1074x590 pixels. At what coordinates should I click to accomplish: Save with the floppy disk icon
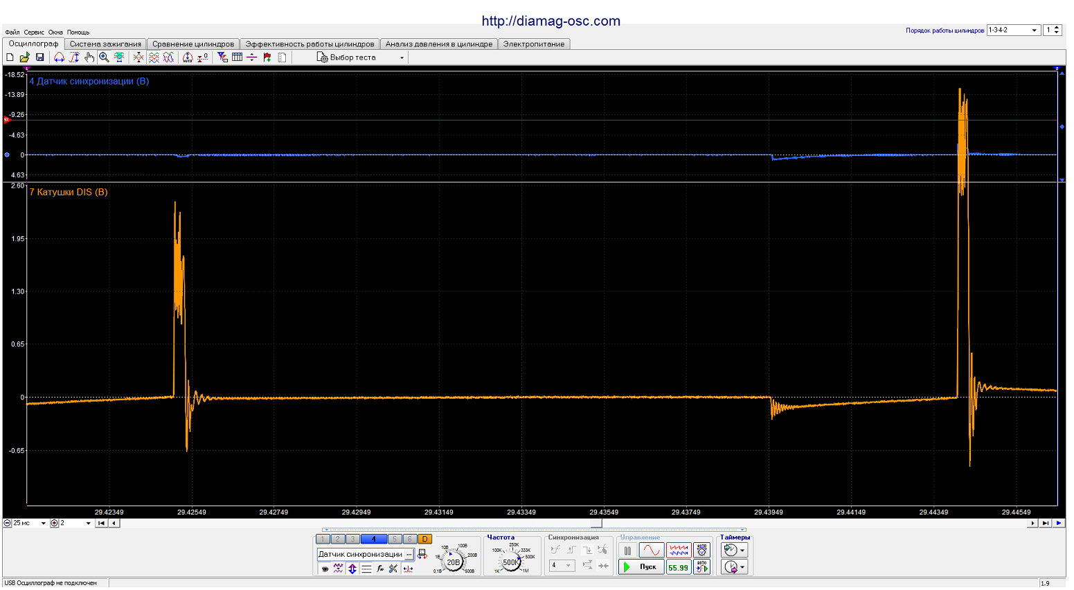click(39, 57)
